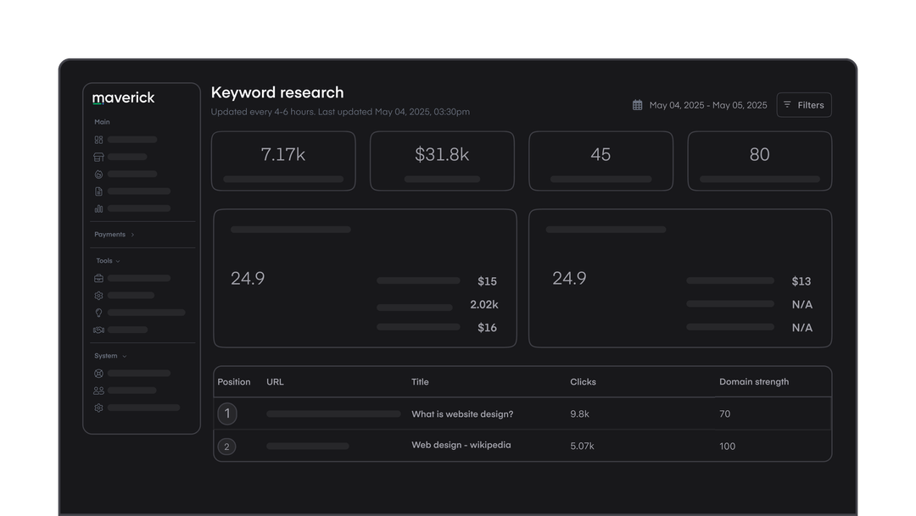Collapse the Tools section
916x516 pixels.
click(108, 261)
